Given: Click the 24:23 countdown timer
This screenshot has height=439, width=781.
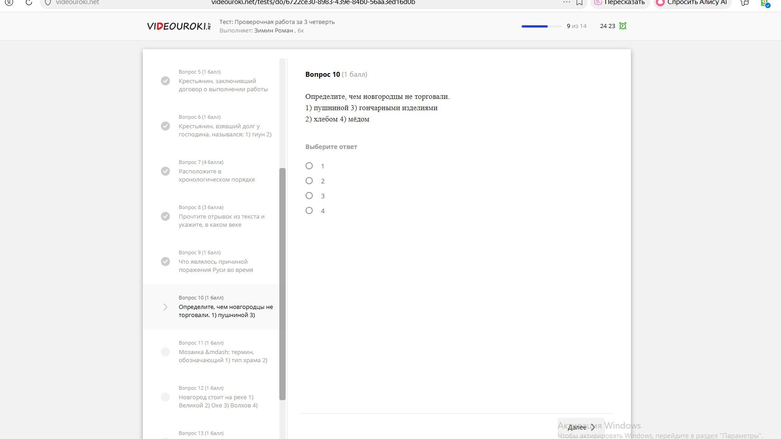Looking at the screenshot, I should coord(607,26).
